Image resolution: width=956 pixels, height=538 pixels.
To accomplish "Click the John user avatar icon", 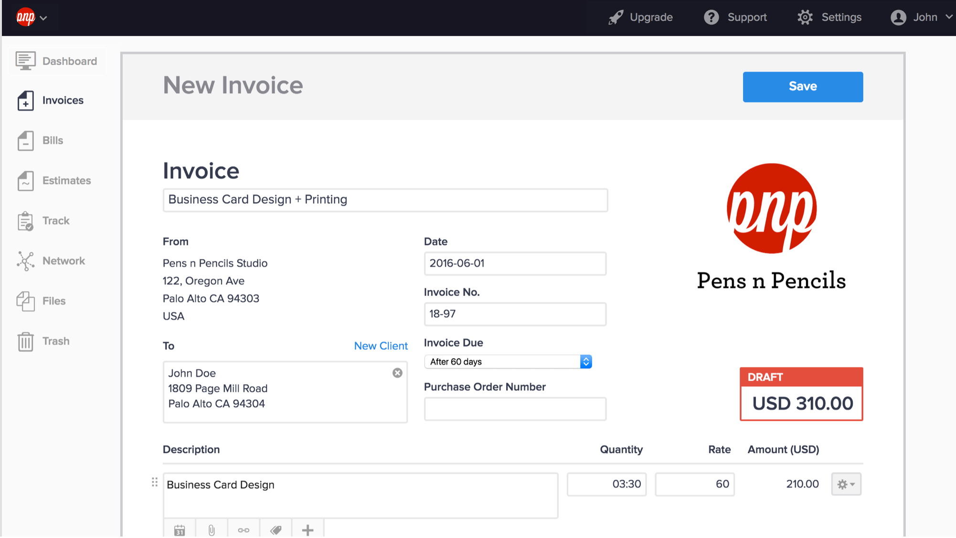I will pos(898,18).
